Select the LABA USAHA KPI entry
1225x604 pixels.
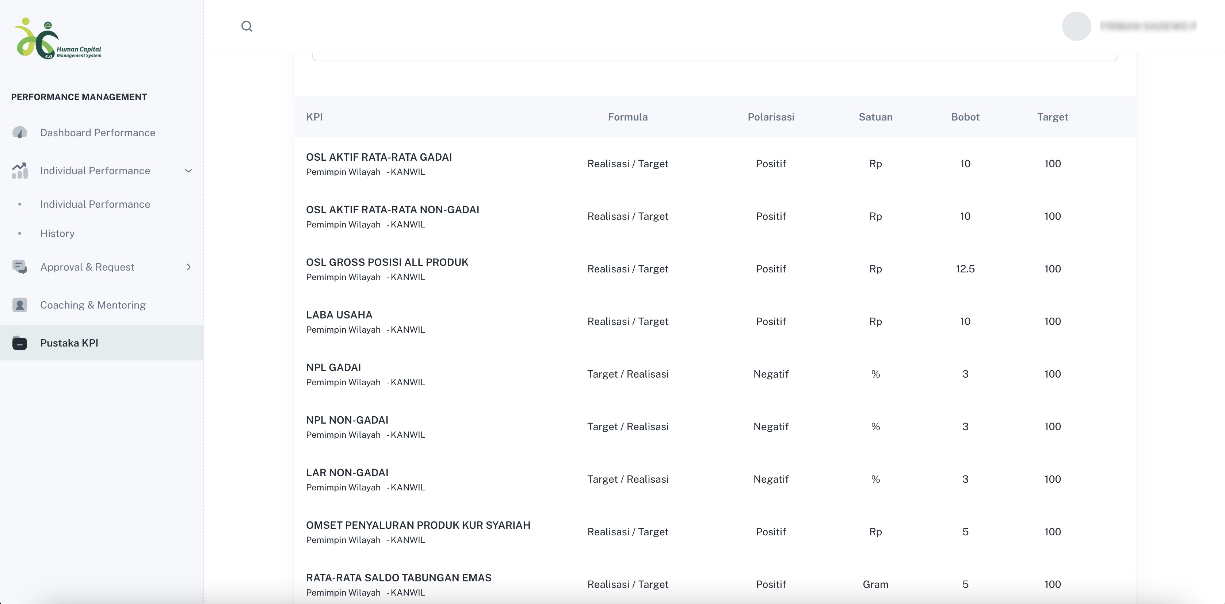(339, 315)
